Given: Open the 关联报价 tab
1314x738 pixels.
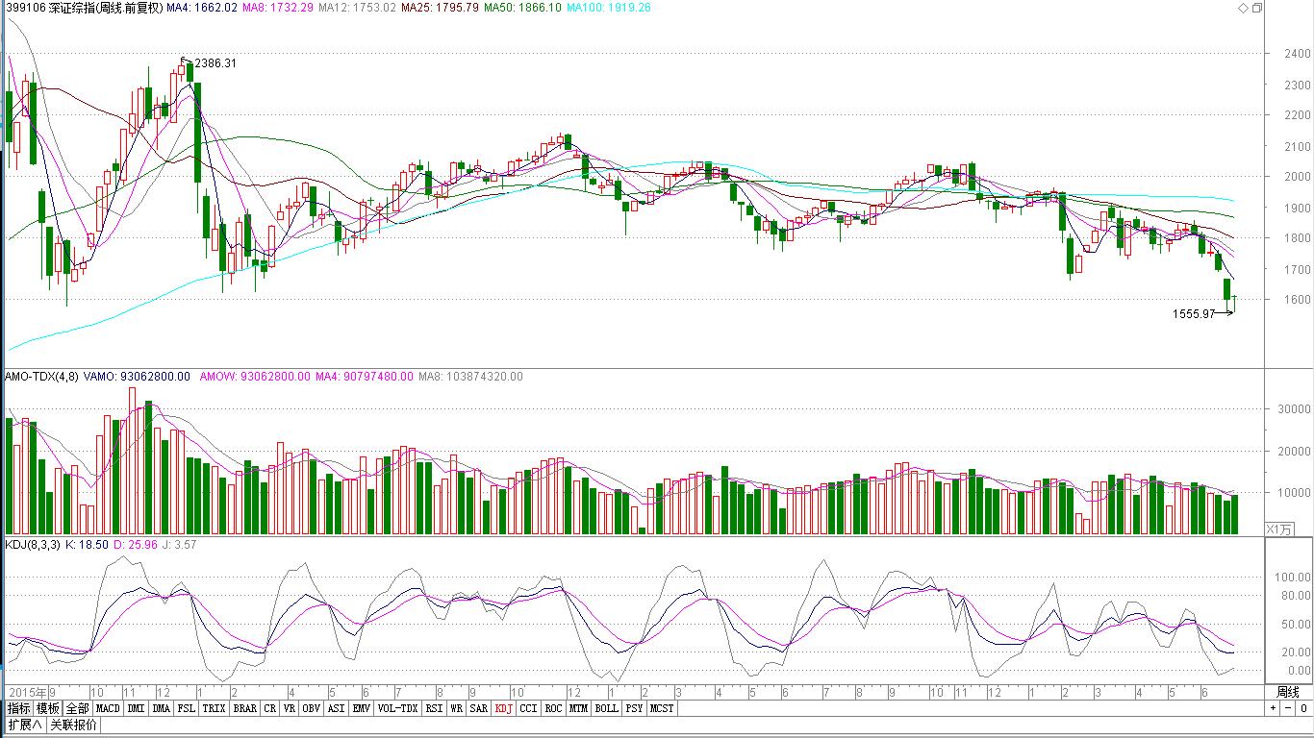Looking at the screenshot, I should click(73, 725).
